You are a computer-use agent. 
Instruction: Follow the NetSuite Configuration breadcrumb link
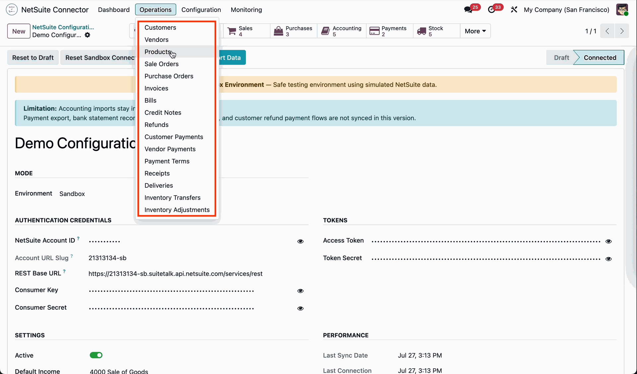coord(63,27)
